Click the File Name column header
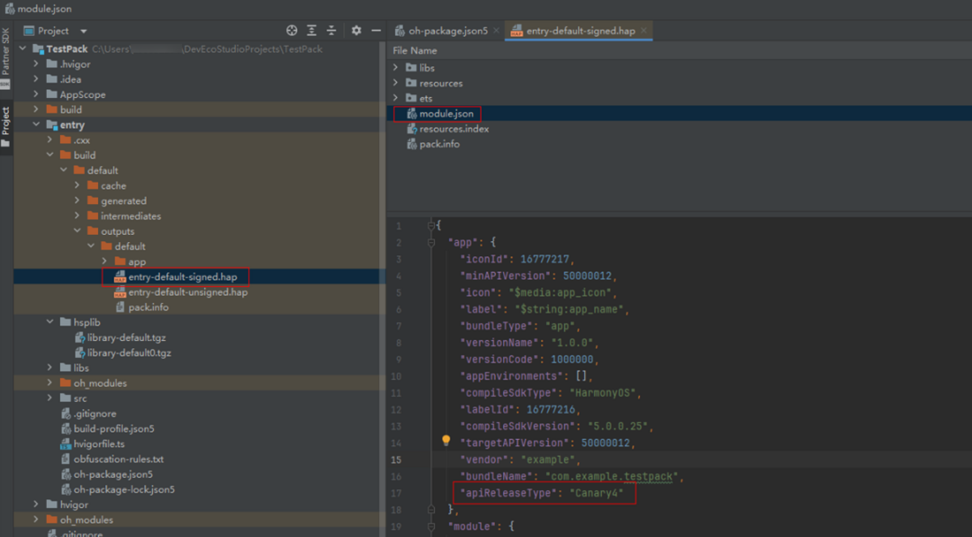 [x=415, y=50]
